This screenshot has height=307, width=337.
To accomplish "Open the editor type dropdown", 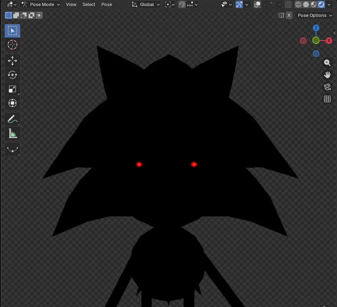I will 11,4.
